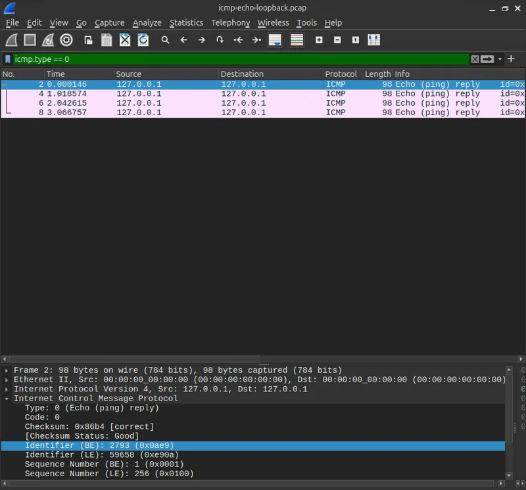Image resolution: width=526 pixels, height=490 pixels.
Task: Jump to the first packet
Action: [238, 40]
